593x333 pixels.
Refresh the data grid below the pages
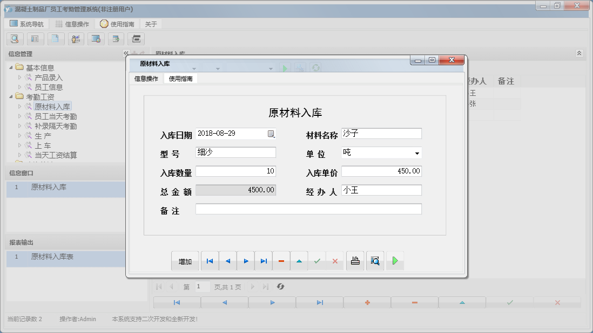280,287
